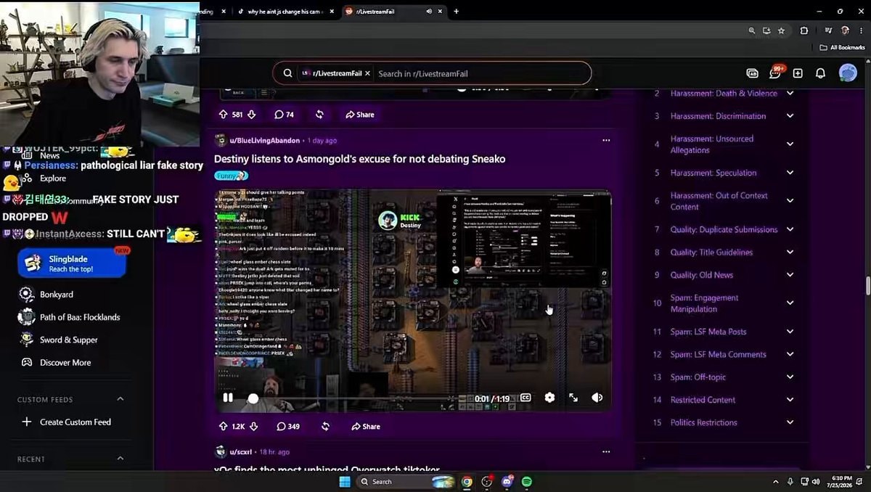The width and height of the screenshot is (871, 492).
Task: Collapse the Recent section in the sidebar
Action: pos(120,459)
